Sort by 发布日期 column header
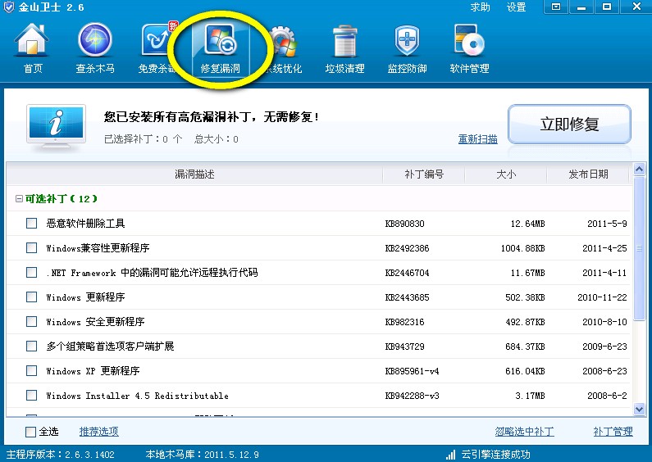 point(588,174)
